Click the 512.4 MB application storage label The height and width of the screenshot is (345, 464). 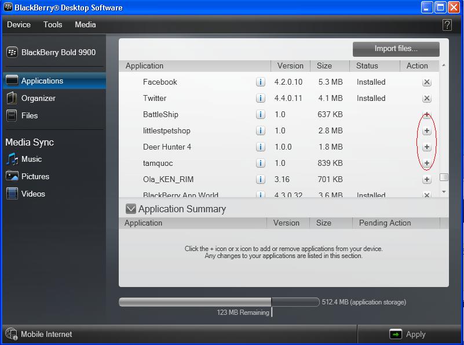click(x=364, y=302)
